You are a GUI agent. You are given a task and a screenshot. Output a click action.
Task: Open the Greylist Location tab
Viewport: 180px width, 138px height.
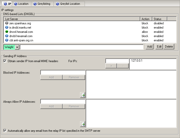(70, 4)
